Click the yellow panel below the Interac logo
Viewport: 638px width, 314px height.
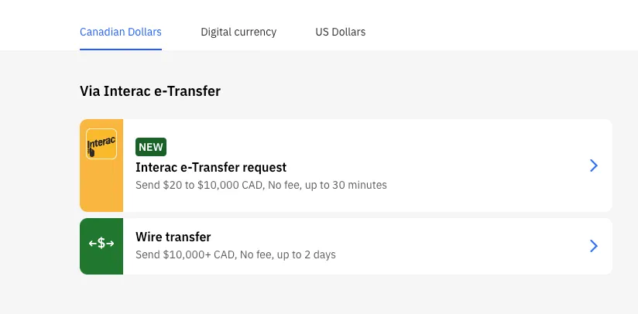(101, 189)
